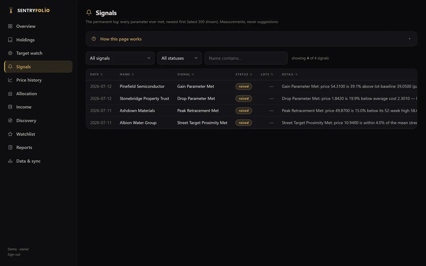Click the raised badge for Albion Water Group
Screen dimensions: 426x266
pos(244,123)
